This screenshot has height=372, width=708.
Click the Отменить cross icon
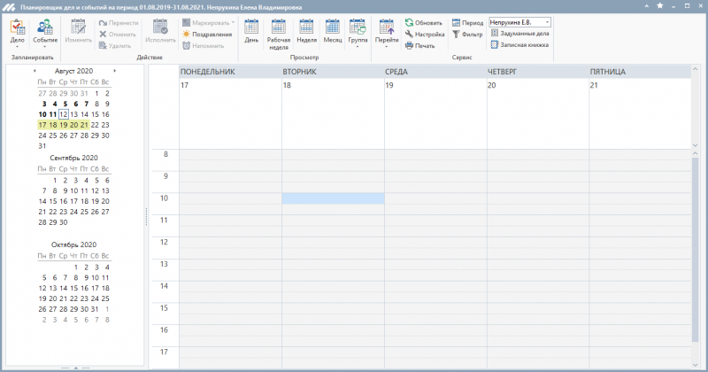pos(103,35)
